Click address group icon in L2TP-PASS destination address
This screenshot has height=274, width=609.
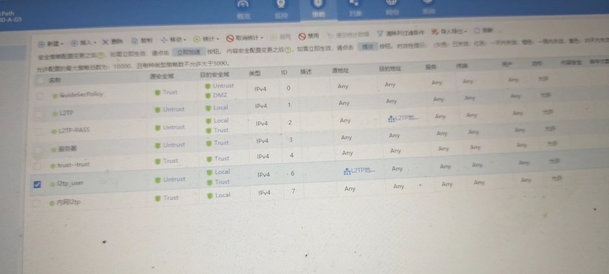coord(391,119)
